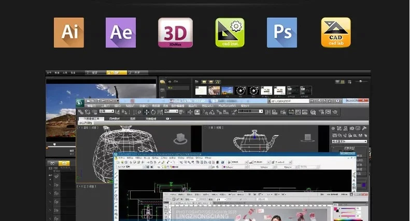Click the 3ds Max help question mark icon
The image size is (410, 221).
[x=337, y=101]
